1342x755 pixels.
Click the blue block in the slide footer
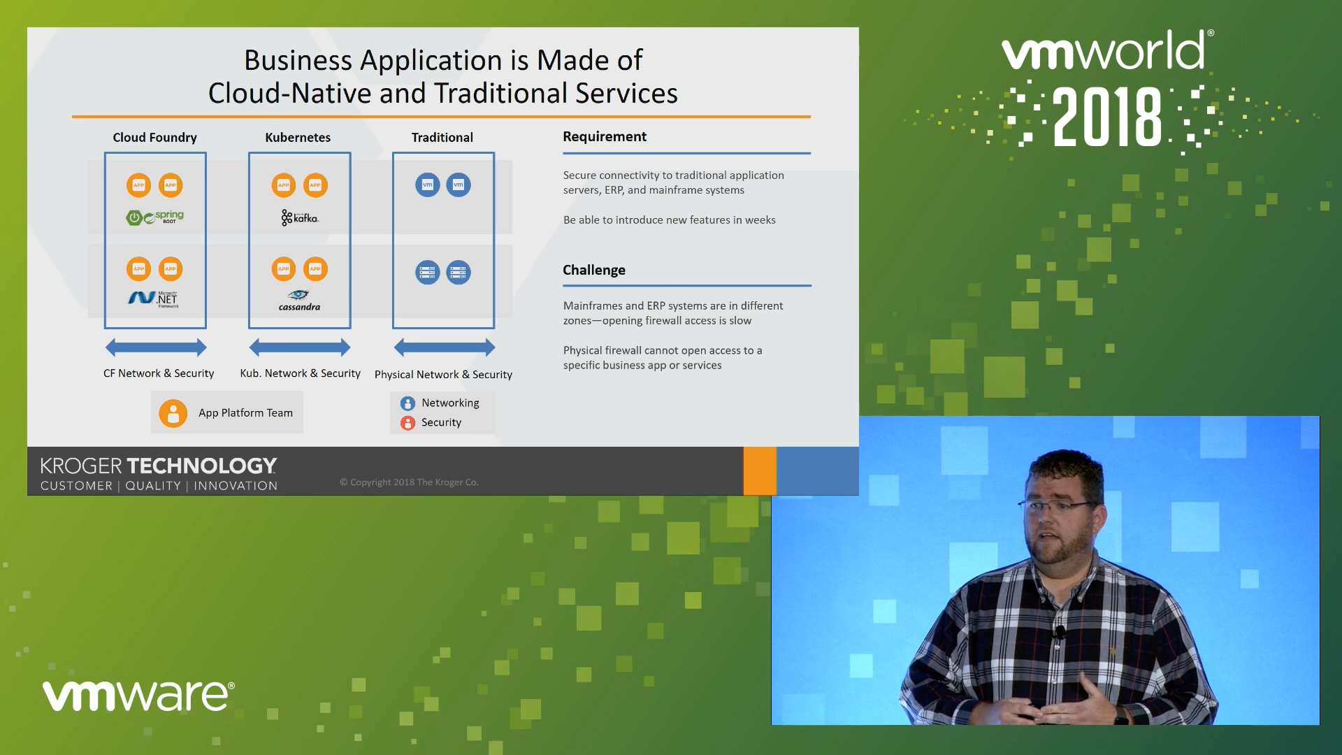818,470
